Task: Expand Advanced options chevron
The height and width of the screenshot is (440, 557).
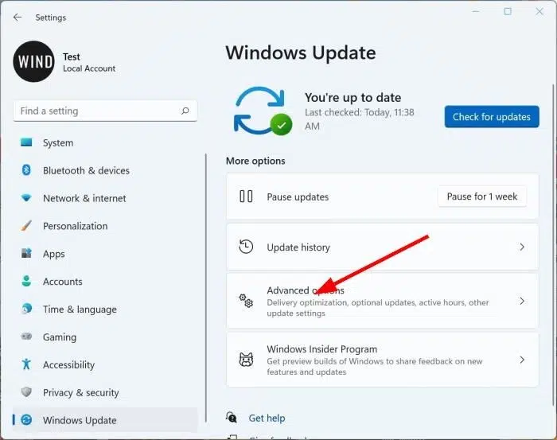Action: 522,301
